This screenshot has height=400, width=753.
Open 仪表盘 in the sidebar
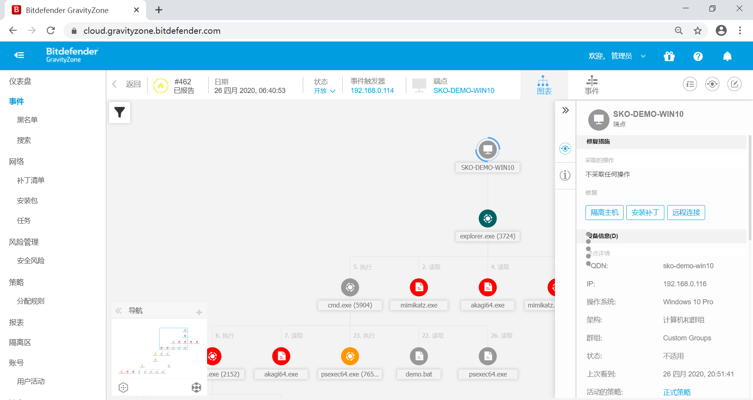click(20, 81)
